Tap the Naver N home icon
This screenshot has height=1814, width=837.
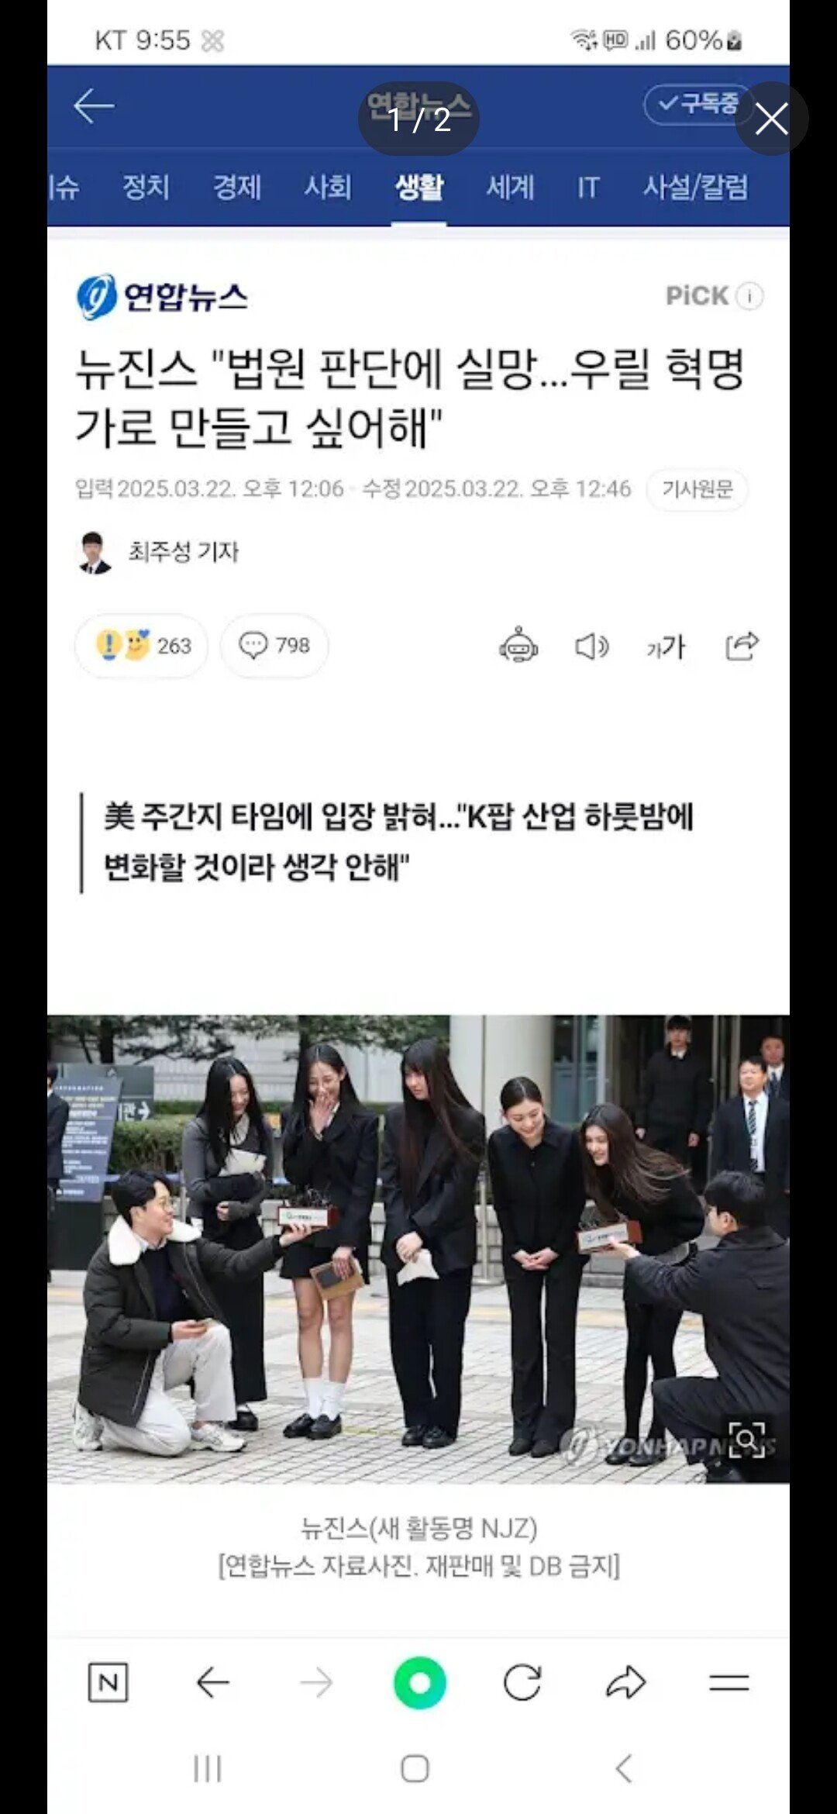click(x=108, y=1682)
